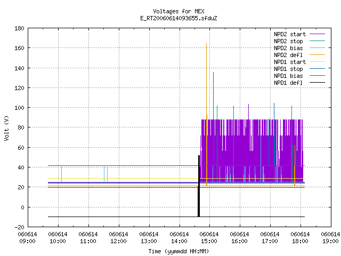Viewport: 341px width, 256px height.
Task: Click the x-axis tick label 060614 09:00
Action: coord(27,238)
